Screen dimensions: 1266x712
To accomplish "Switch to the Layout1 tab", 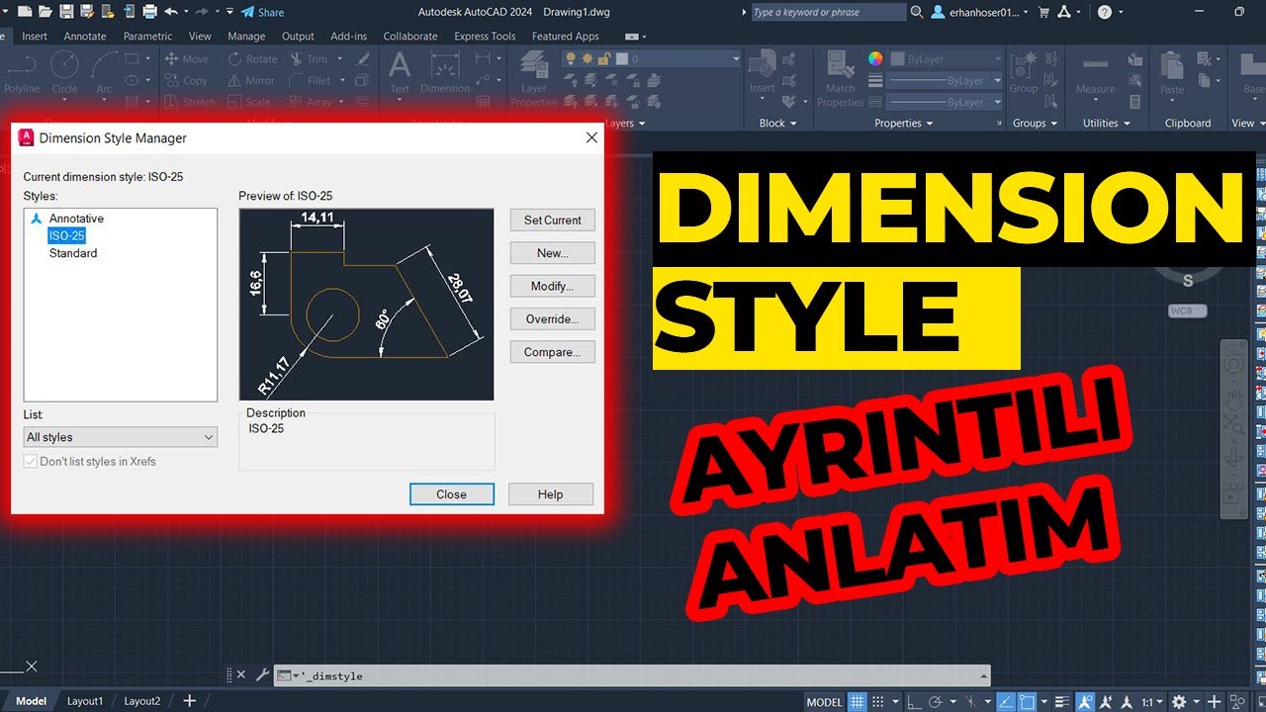I will tap(85, 701).
